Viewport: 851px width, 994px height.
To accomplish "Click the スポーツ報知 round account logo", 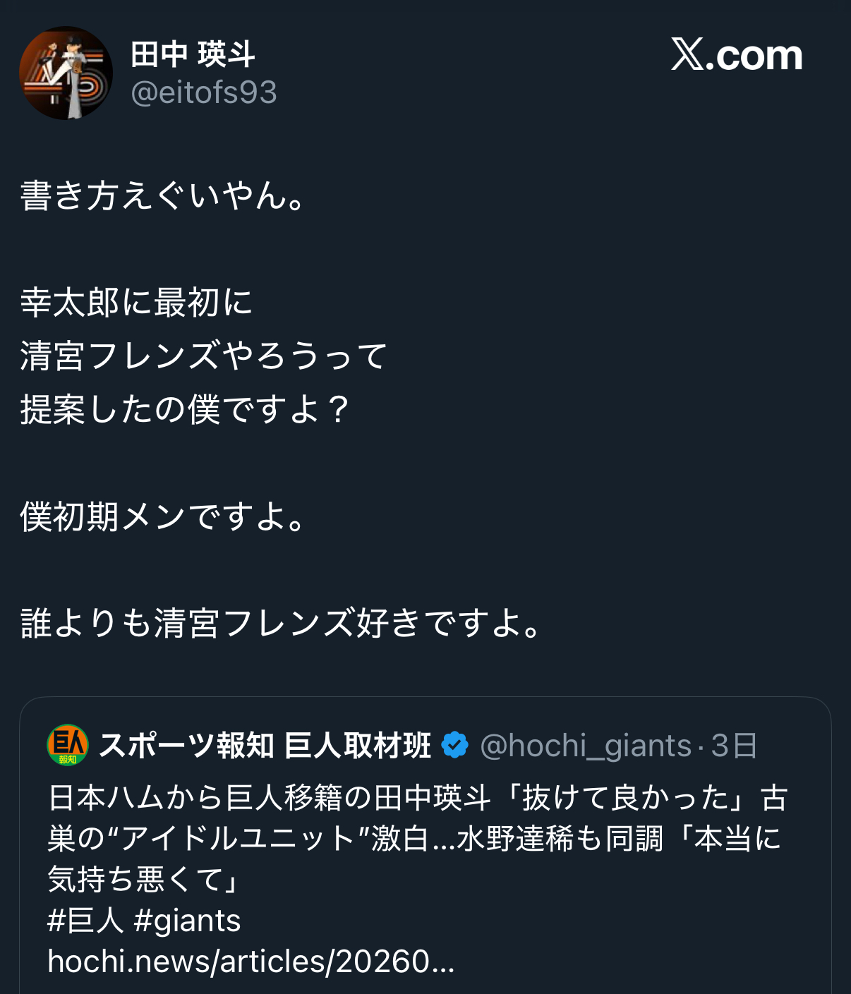I will pos(67,745).
